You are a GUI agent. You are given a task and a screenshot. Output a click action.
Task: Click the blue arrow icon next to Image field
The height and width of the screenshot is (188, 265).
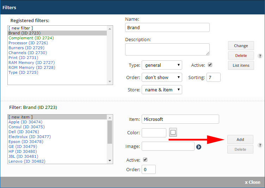(x=199, y=147)
